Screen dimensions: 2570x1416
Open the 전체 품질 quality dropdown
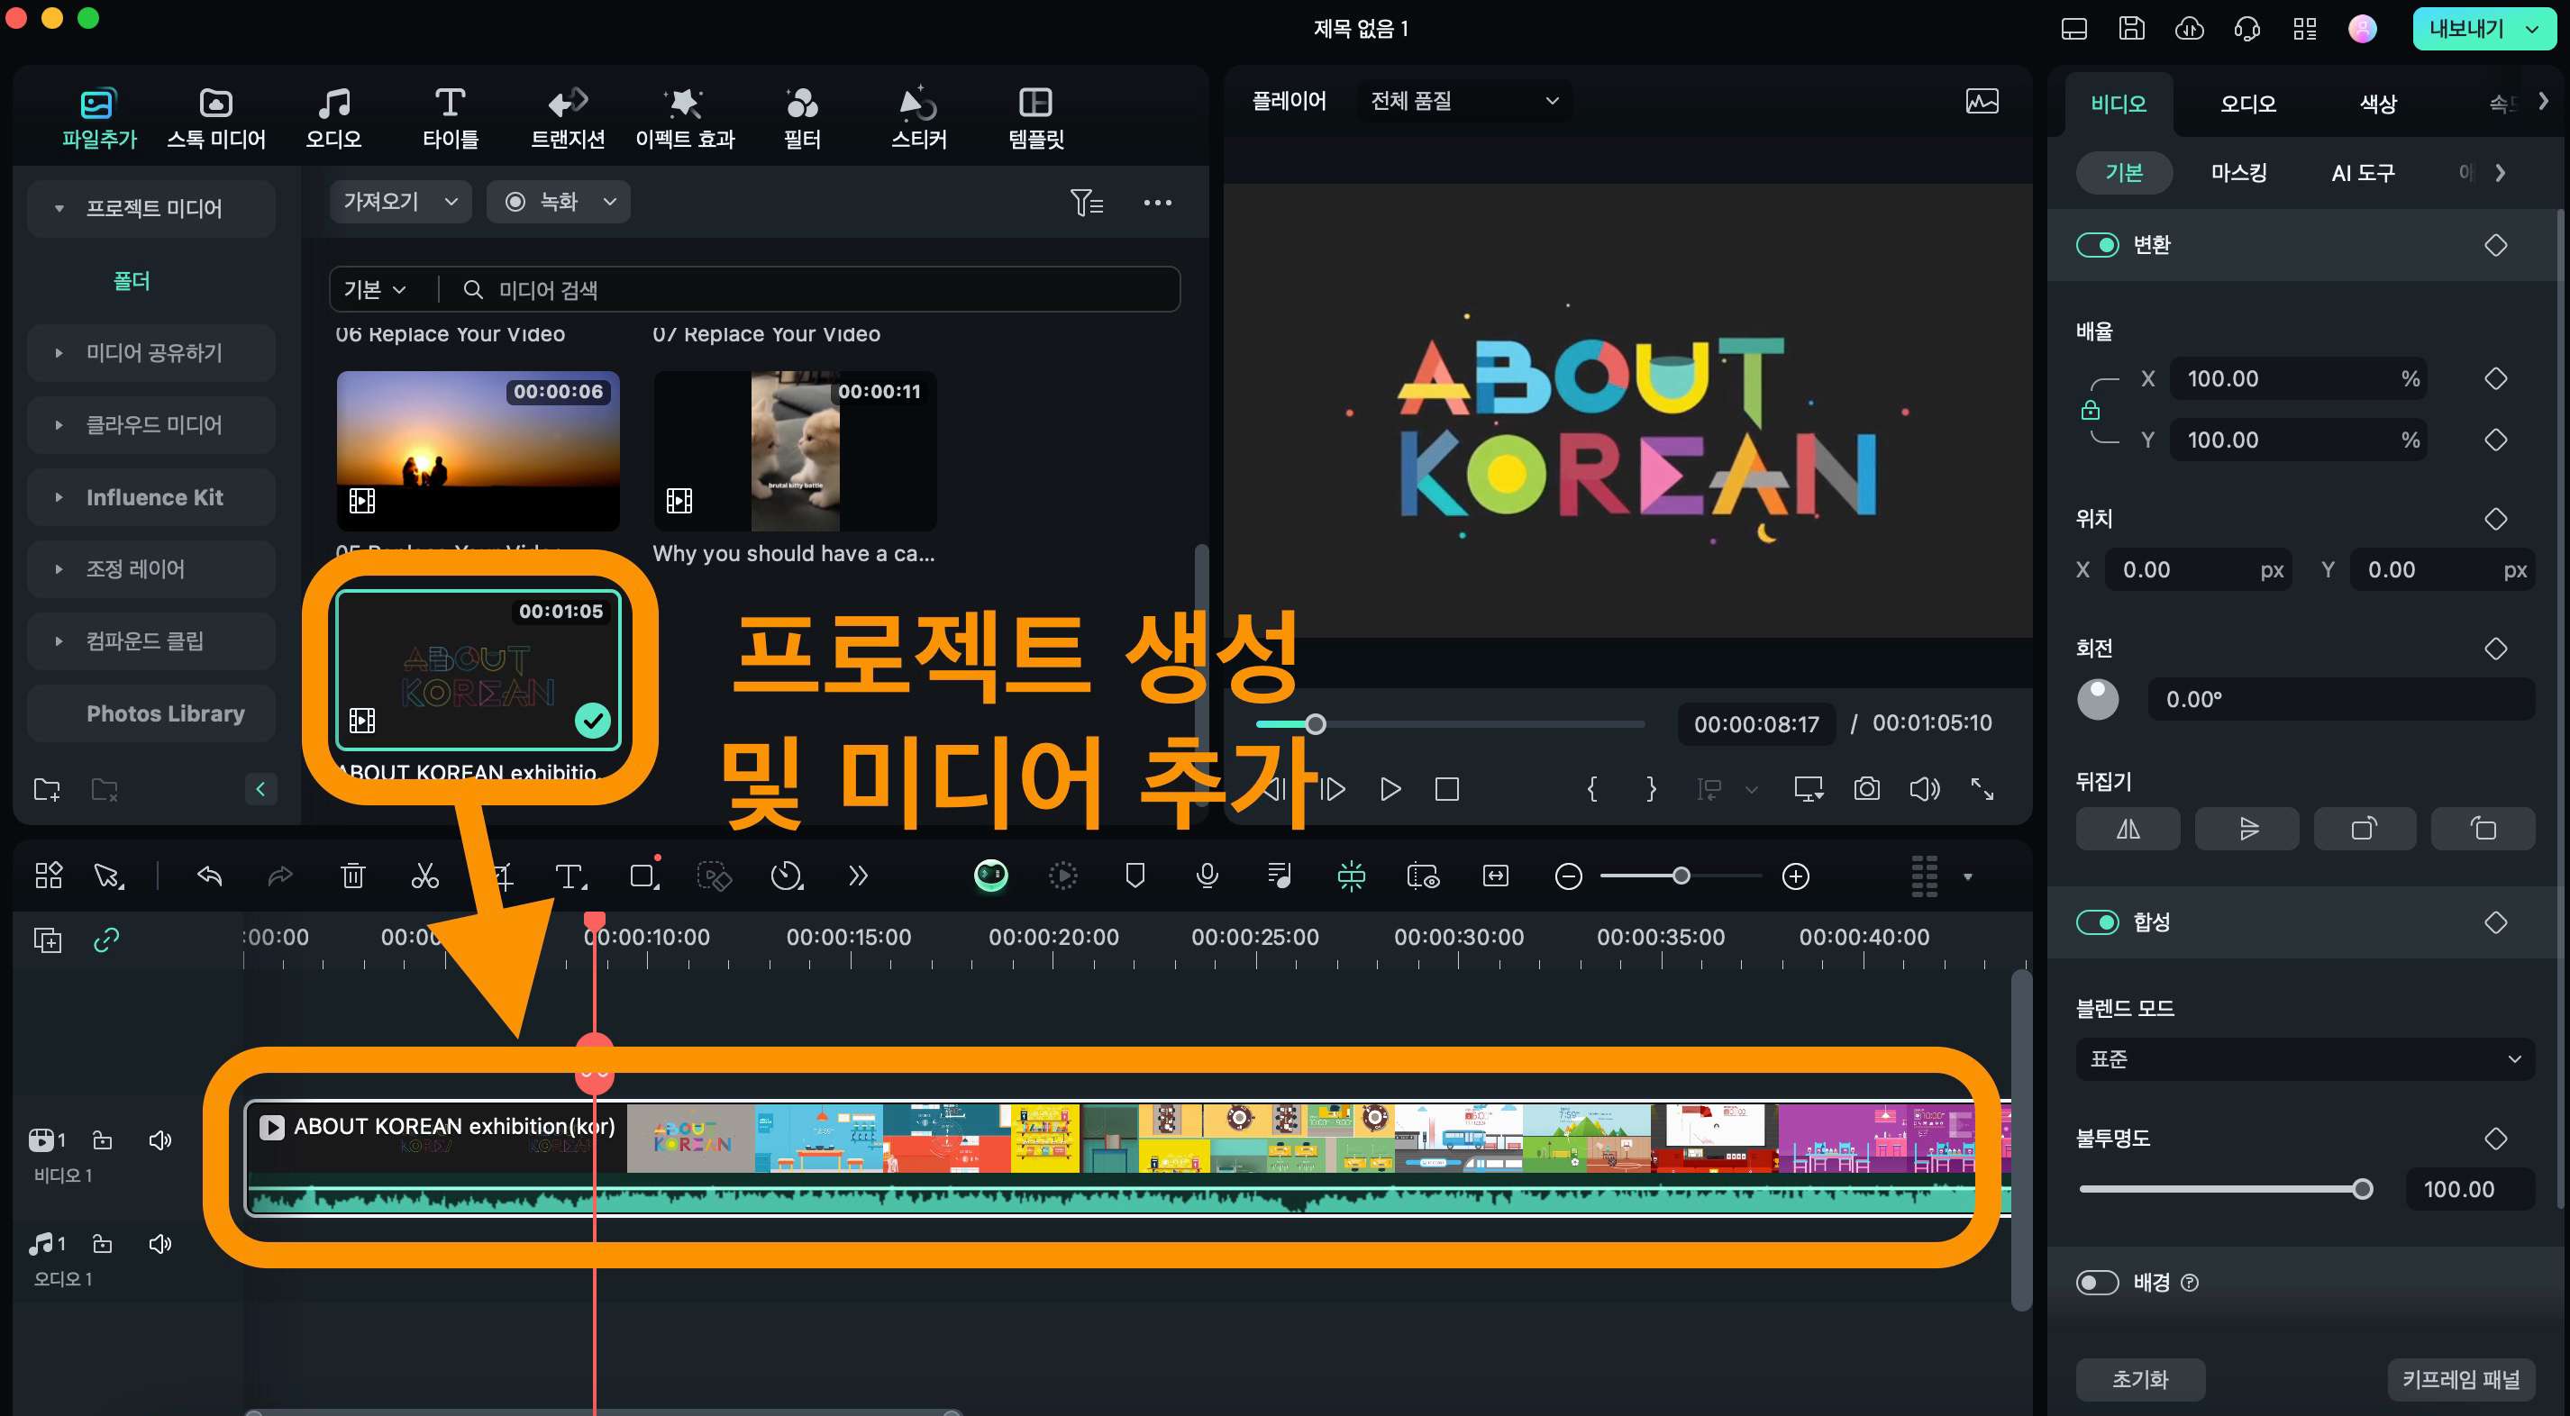click(1463, 101)
